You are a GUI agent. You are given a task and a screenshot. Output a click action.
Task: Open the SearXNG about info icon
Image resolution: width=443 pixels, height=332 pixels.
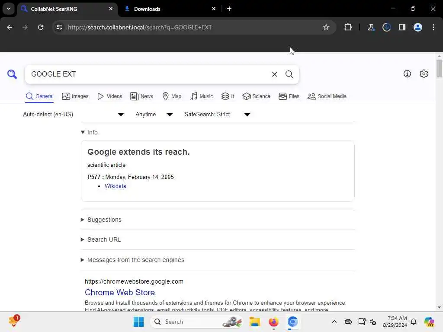point(407,73)
